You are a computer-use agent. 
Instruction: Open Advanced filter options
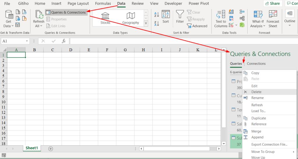(x=197, y=26)
